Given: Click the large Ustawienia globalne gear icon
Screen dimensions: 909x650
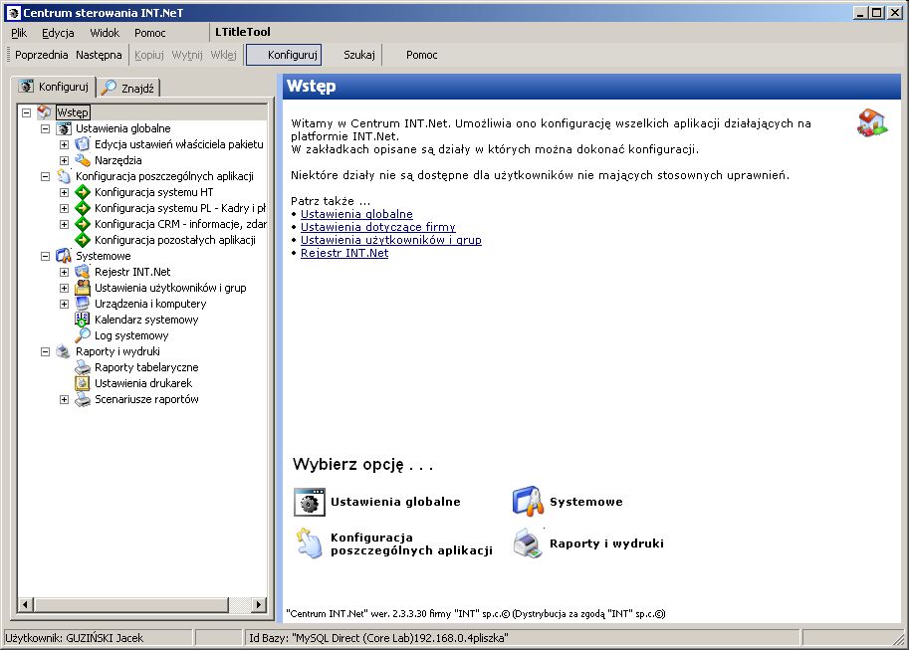Looking at the screenshot, I should tap(310, 502).
